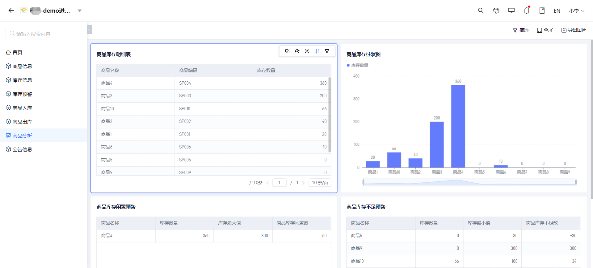This screenshot has height=268, width=593.
Task: Click the monitor display icon in header
Action: click(511, 10)
